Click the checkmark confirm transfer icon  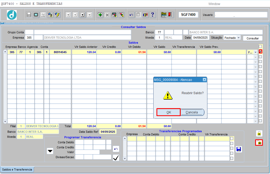coord(116,158)
